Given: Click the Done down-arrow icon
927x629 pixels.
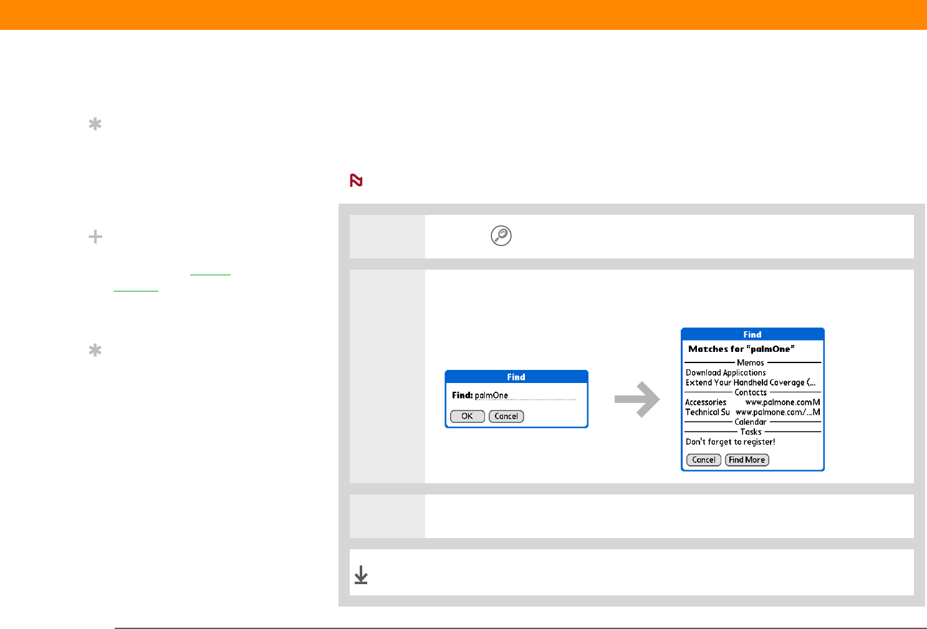Looking at the screenshot, I should click(361, 575).
